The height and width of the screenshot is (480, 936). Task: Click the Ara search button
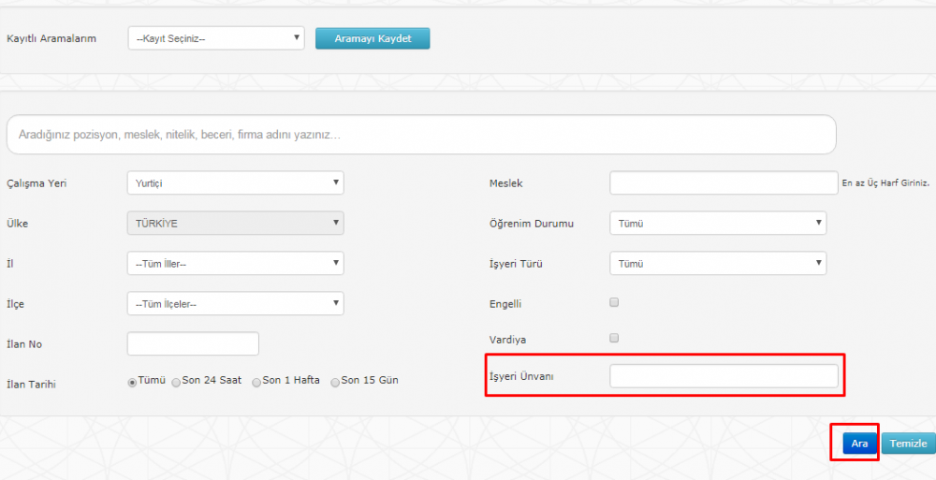point(859,443)
